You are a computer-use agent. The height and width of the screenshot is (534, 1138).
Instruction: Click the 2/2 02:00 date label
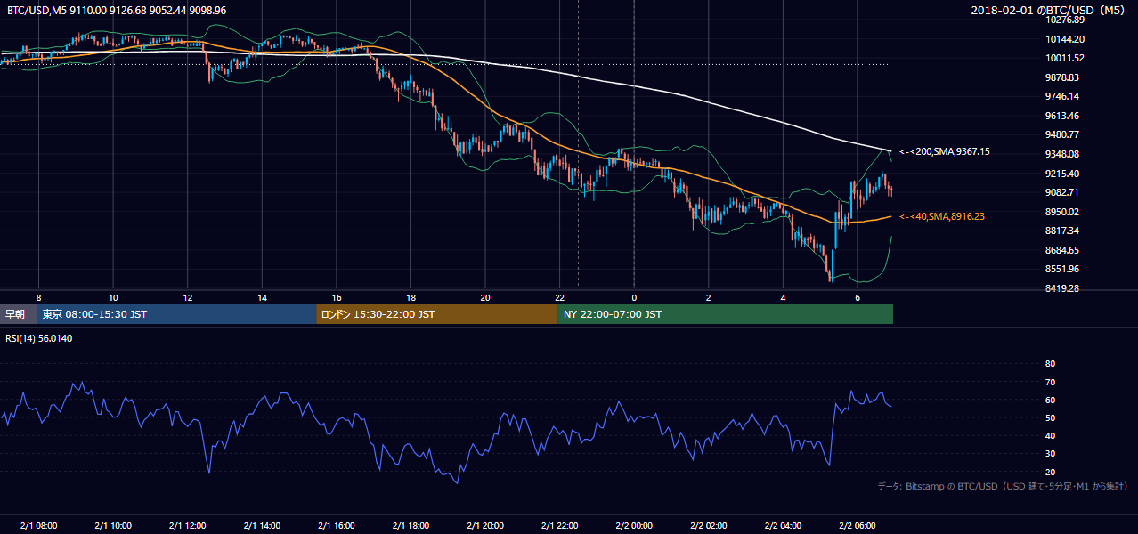[x=709, y=525]
